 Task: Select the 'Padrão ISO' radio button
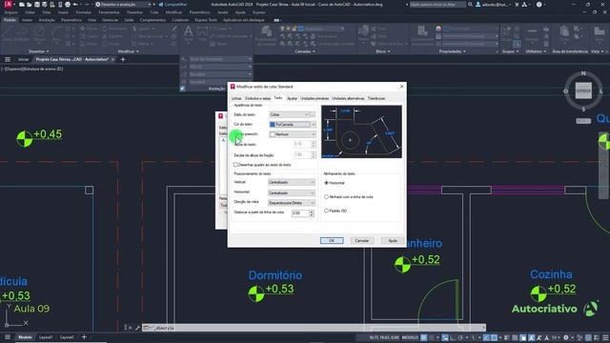(326, 211)
